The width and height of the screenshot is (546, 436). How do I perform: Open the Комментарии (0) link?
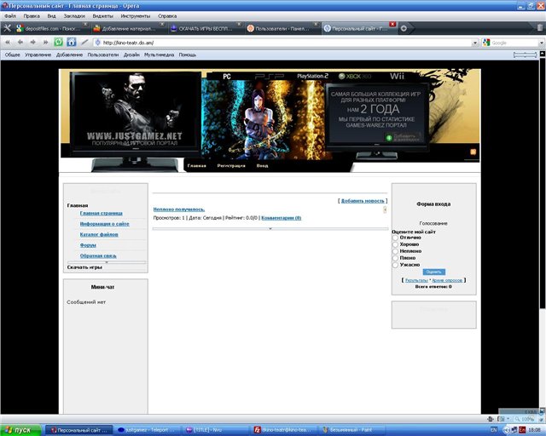281,218
